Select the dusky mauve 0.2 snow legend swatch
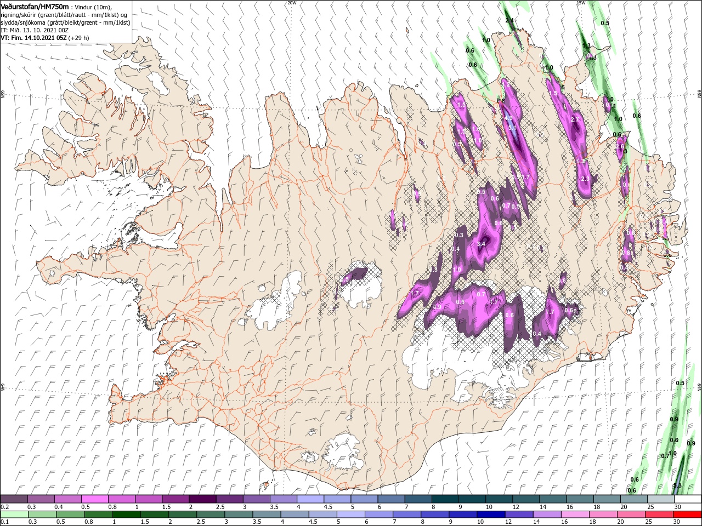This screenshot has width=702, height=526. tap(14, 499)
